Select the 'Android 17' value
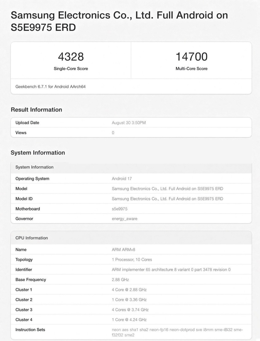The image size is (260, 341). tap(122, 179)
